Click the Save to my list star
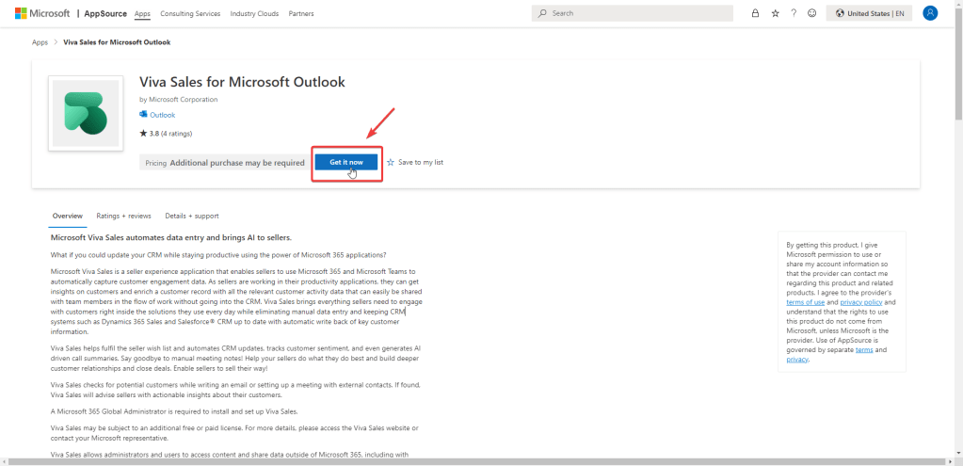This screenshot has width=963, height=466. [x=391, y=162]
